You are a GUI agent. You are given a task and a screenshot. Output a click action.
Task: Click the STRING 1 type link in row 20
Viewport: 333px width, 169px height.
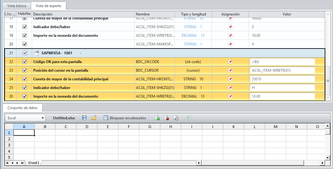[193, 44]
